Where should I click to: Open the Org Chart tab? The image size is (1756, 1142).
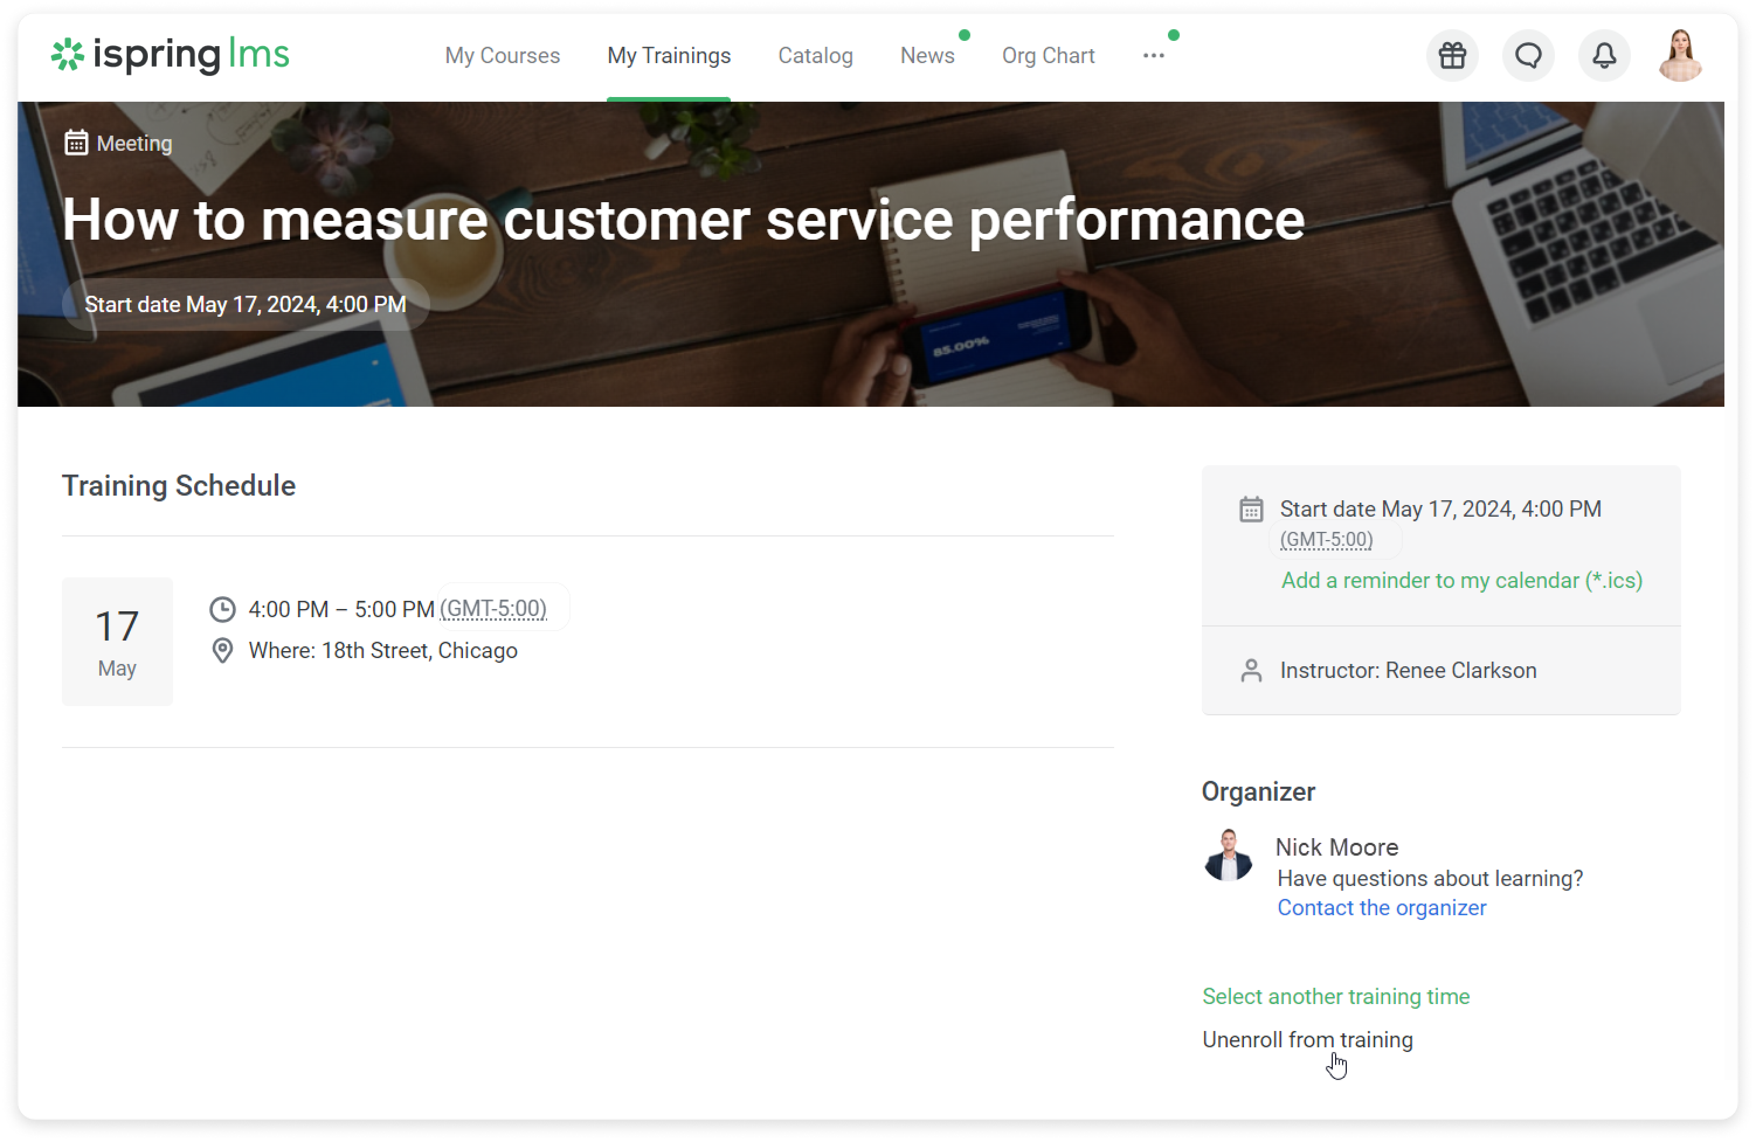[1048, 56]
